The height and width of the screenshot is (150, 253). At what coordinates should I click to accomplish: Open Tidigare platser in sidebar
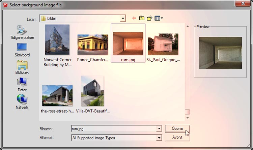(22, 32)
